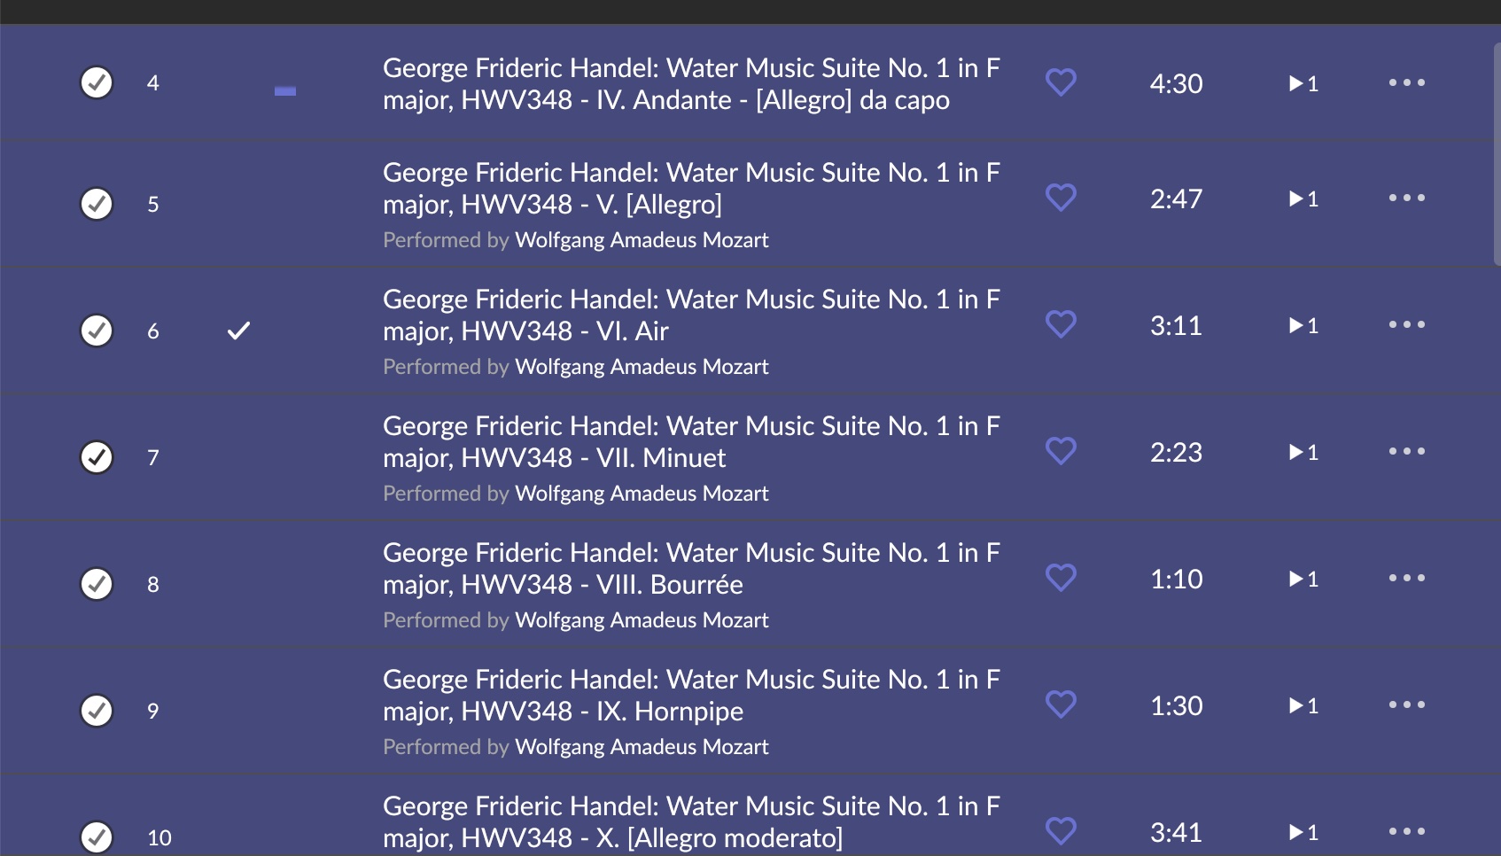Open more options for IX. Hornpipe
The height and width of the screenshot is (856, 1501).
click(x=1406, y=704)
